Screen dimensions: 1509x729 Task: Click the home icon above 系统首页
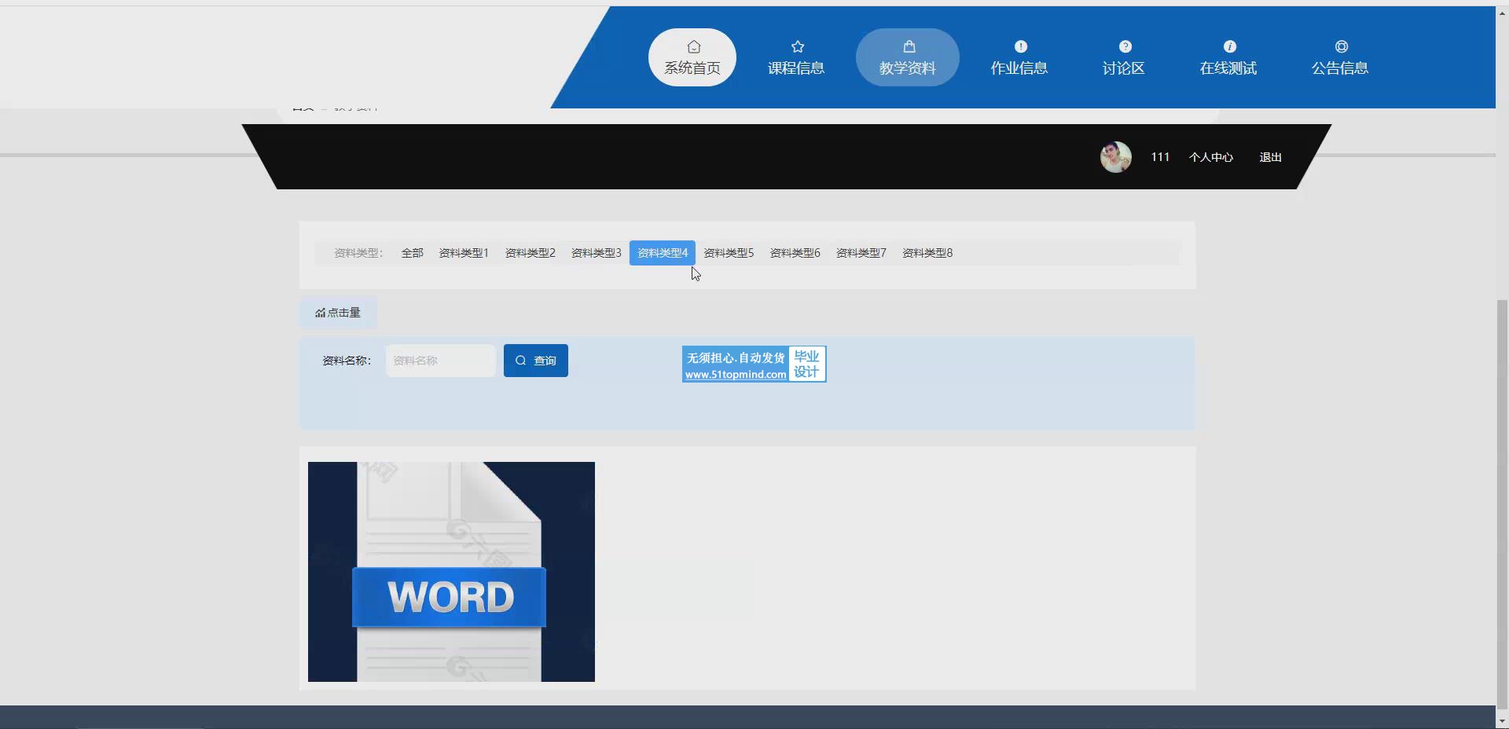[x=693, y=46]
